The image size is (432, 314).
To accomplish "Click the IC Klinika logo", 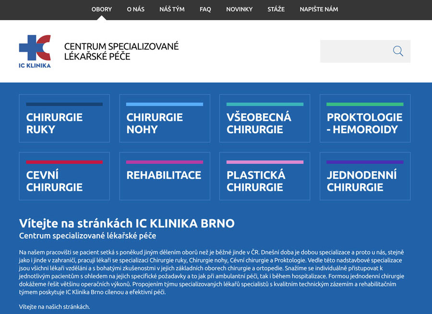I will pyautogui.click(x=35, y=51).
